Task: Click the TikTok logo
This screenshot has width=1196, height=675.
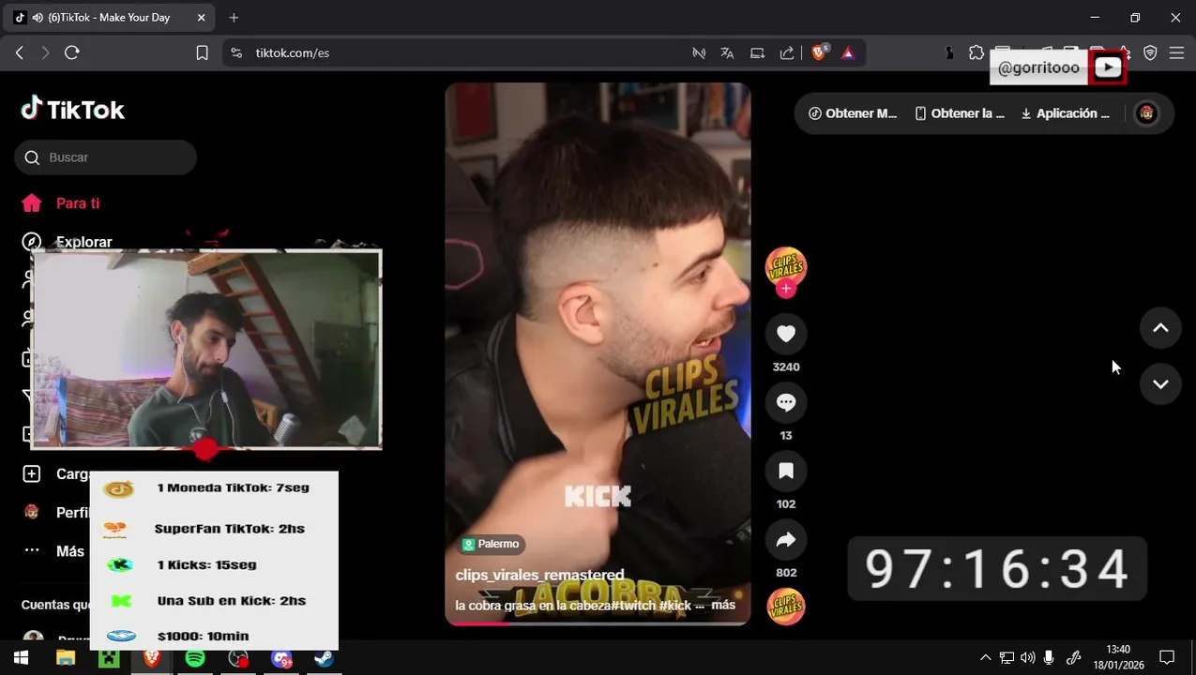Action: [73, 110]
